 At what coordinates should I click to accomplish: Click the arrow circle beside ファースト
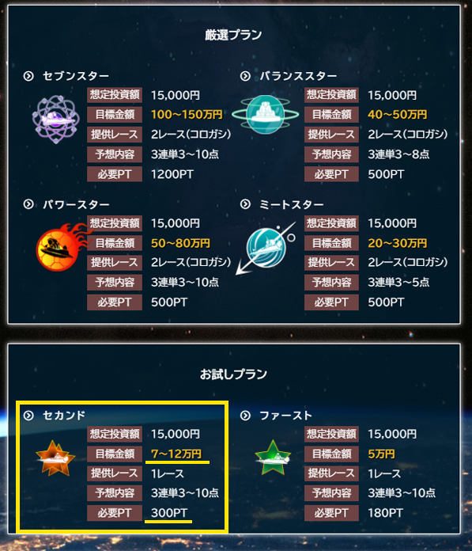coord(245,416)
